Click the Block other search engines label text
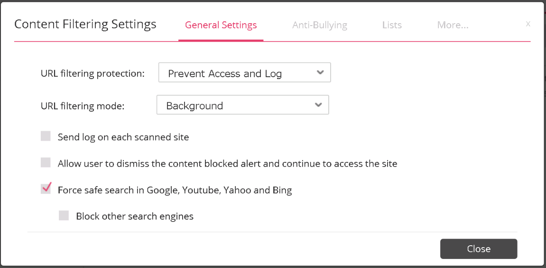The height and width of the screenshot is (268, 546). click(135, 216)
